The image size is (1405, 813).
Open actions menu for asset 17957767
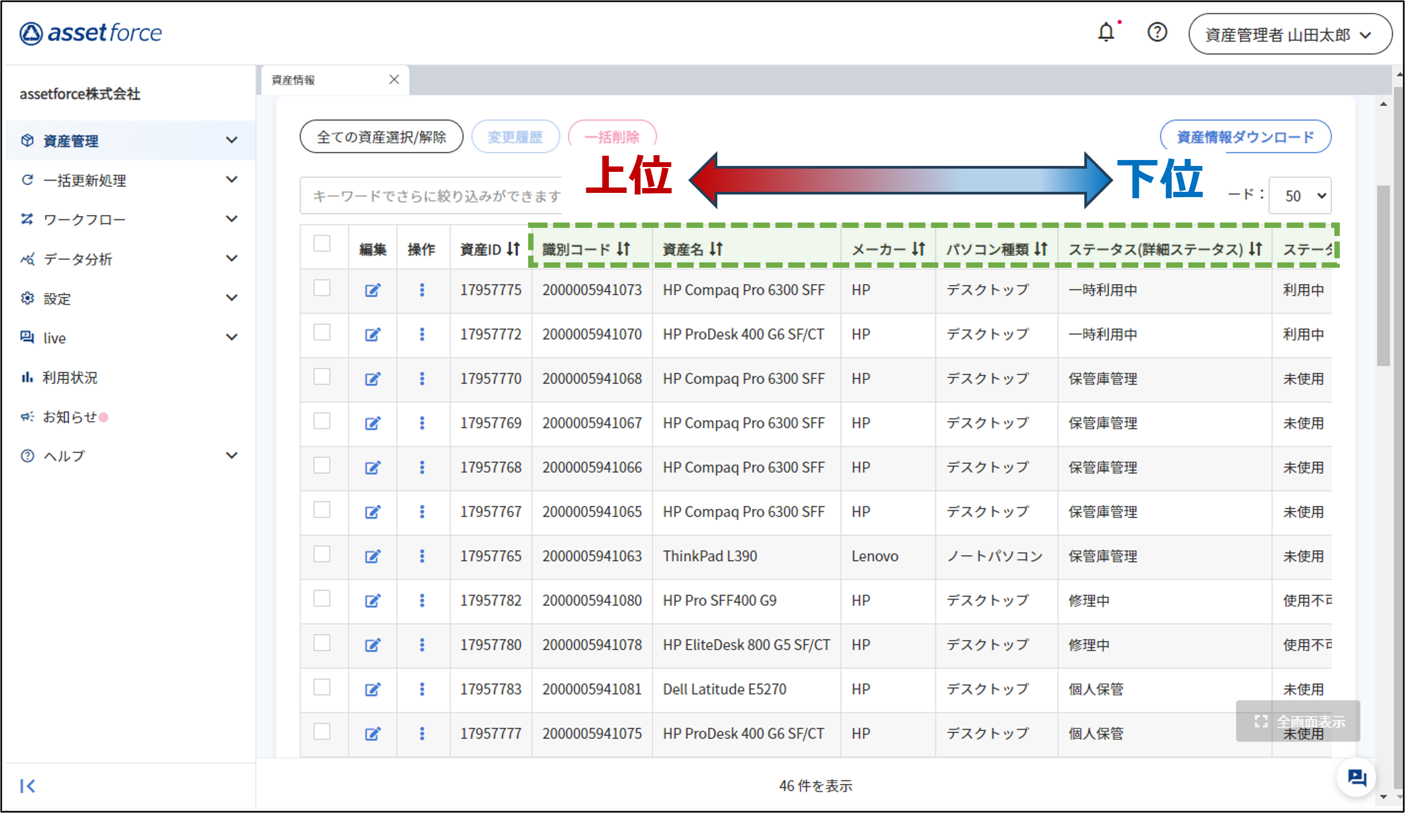[422, 511]
